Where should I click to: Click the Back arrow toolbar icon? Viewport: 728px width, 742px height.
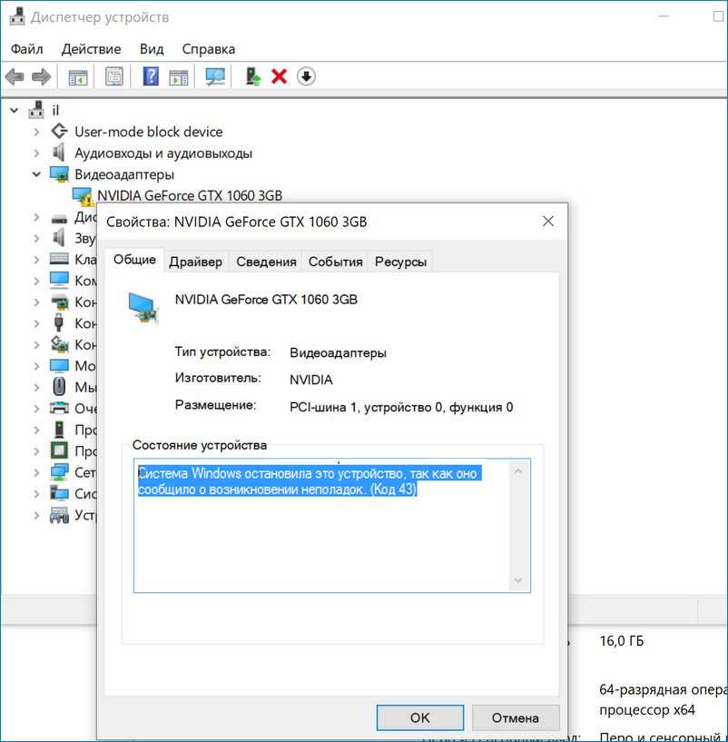pos(15,76)
